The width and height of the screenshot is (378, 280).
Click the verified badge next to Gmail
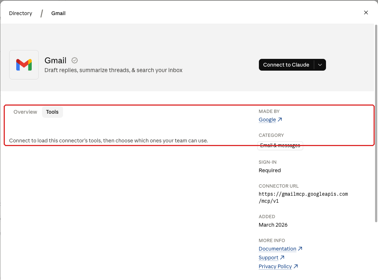74,60
